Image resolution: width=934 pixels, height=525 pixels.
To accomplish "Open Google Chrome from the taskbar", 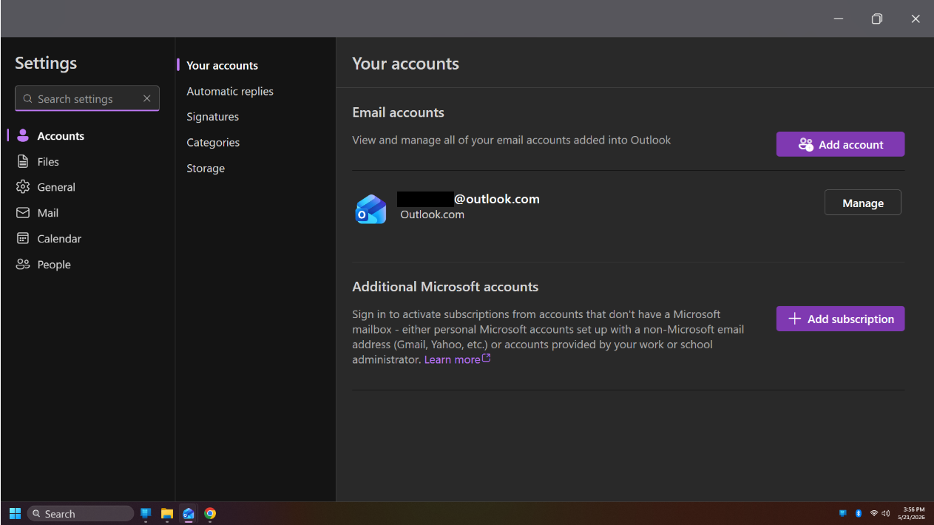I will click(210, 514).
